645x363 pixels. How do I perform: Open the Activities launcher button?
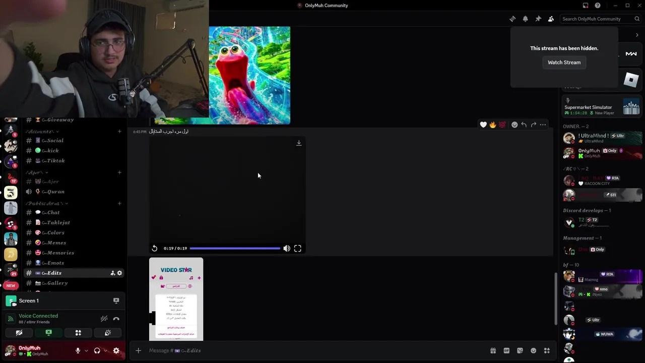[78, 333]
